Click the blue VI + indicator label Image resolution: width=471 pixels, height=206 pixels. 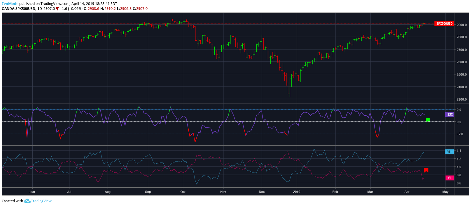click(449, 152)
